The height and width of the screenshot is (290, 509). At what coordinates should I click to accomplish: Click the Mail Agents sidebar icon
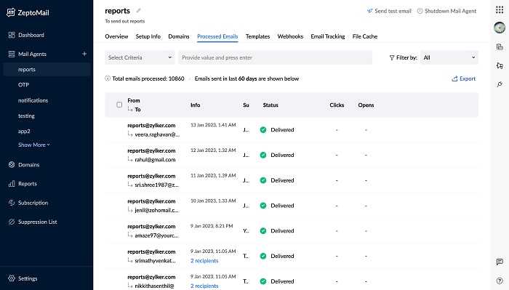[x=12, y=54]
